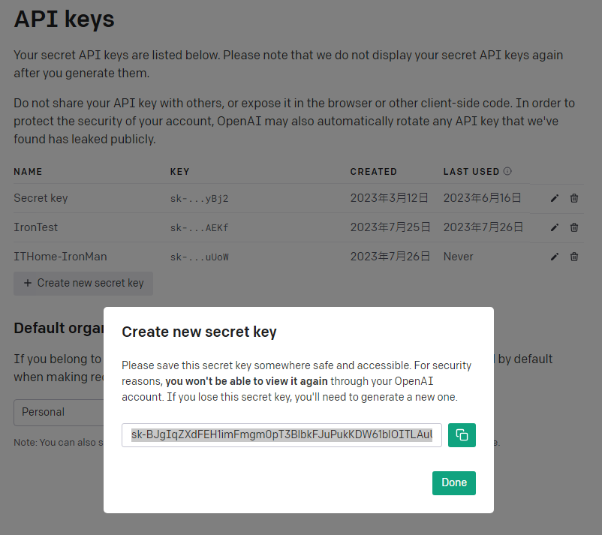Open the Personal organization dropdown

pos(59,412)
